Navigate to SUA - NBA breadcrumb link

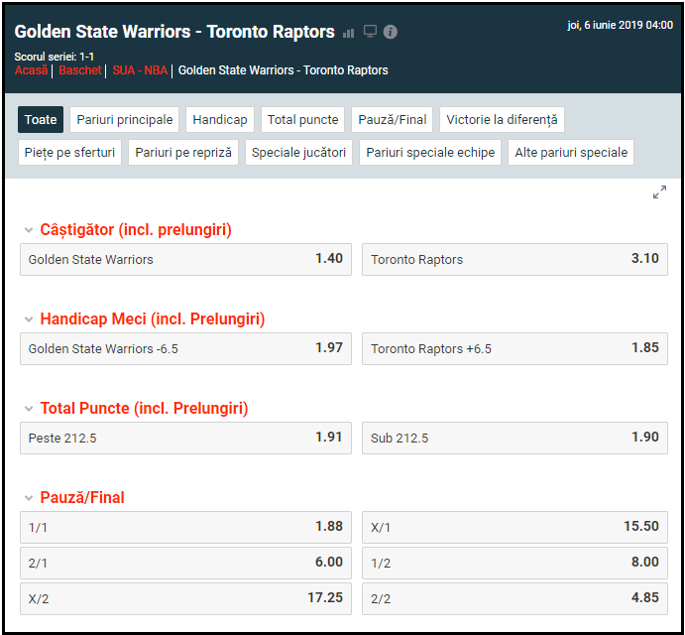pyautogui.click(x=139, y=70)
